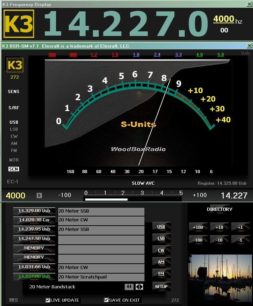This screenshot has height=306, width=253.
Task: Toggle the SCN scan indicator
Action: point(14,169)
